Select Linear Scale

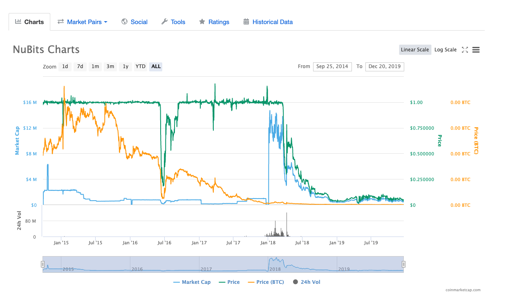click(415, 50)
